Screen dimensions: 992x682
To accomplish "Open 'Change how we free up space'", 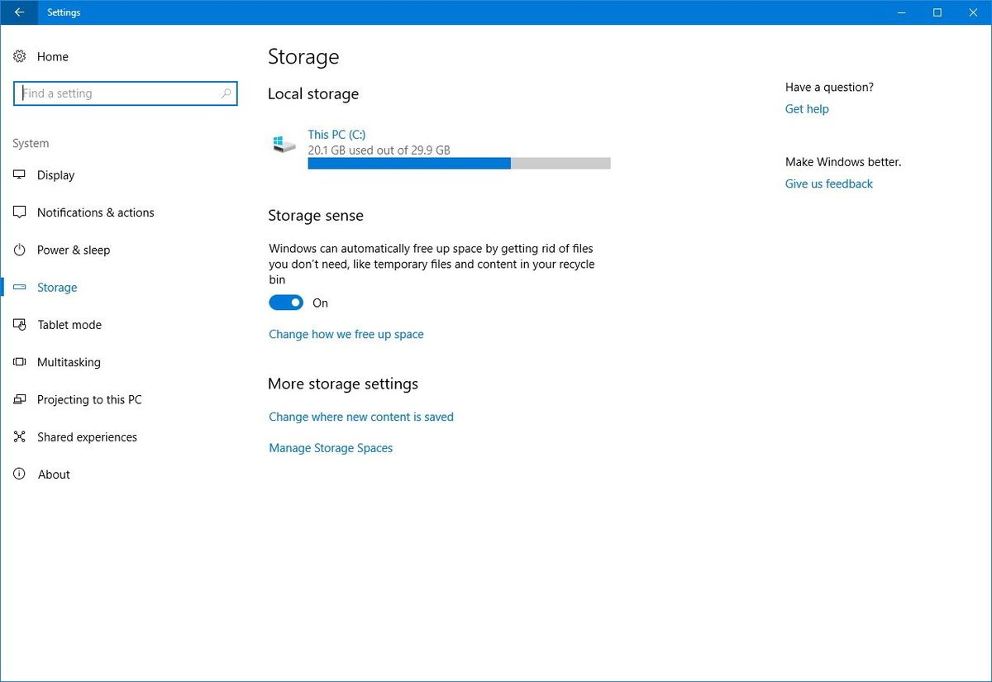I will pyautogui.click(x=346, y=334).
